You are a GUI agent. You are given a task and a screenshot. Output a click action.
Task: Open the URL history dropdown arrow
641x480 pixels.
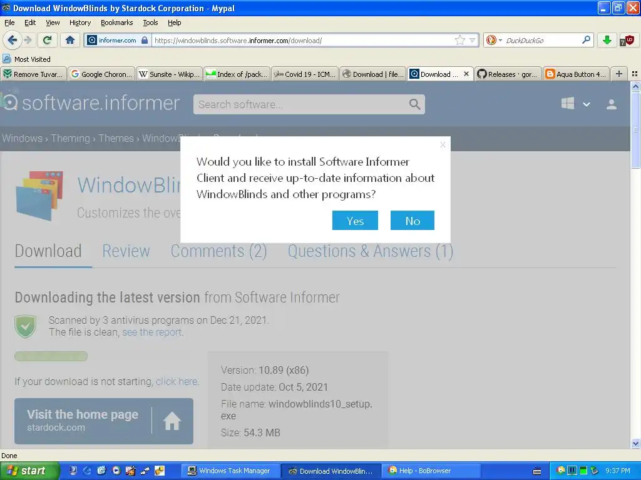click(x=473, y=40)
